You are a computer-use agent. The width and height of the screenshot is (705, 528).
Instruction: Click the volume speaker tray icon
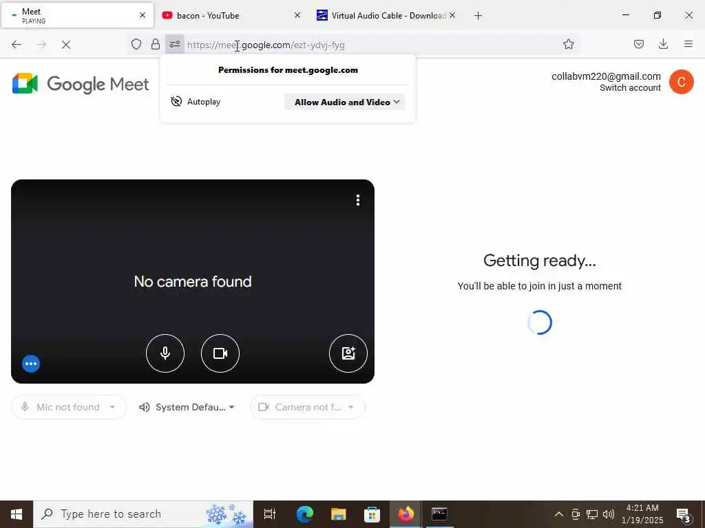coord(609,514)
